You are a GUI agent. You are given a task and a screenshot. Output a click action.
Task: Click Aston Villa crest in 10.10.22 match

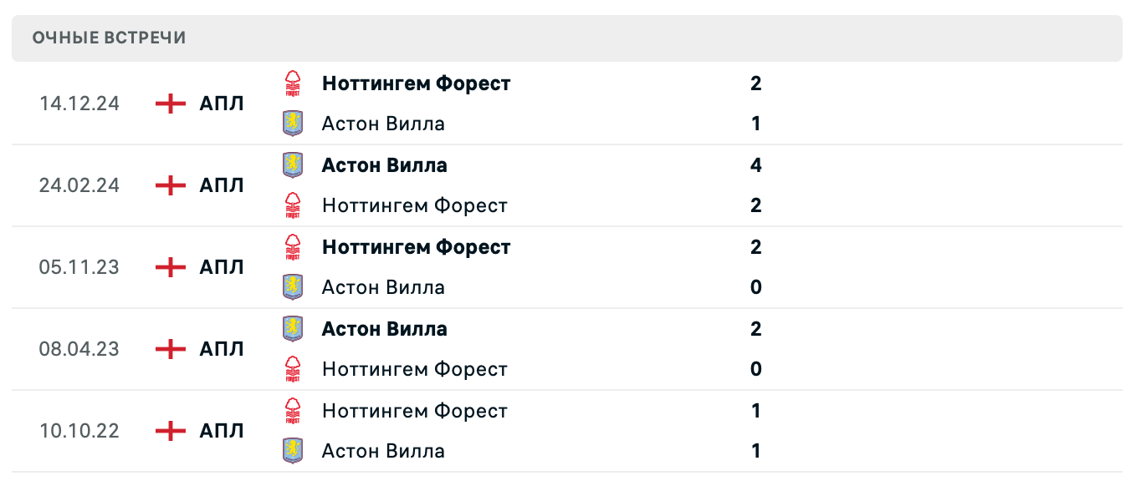292,451
